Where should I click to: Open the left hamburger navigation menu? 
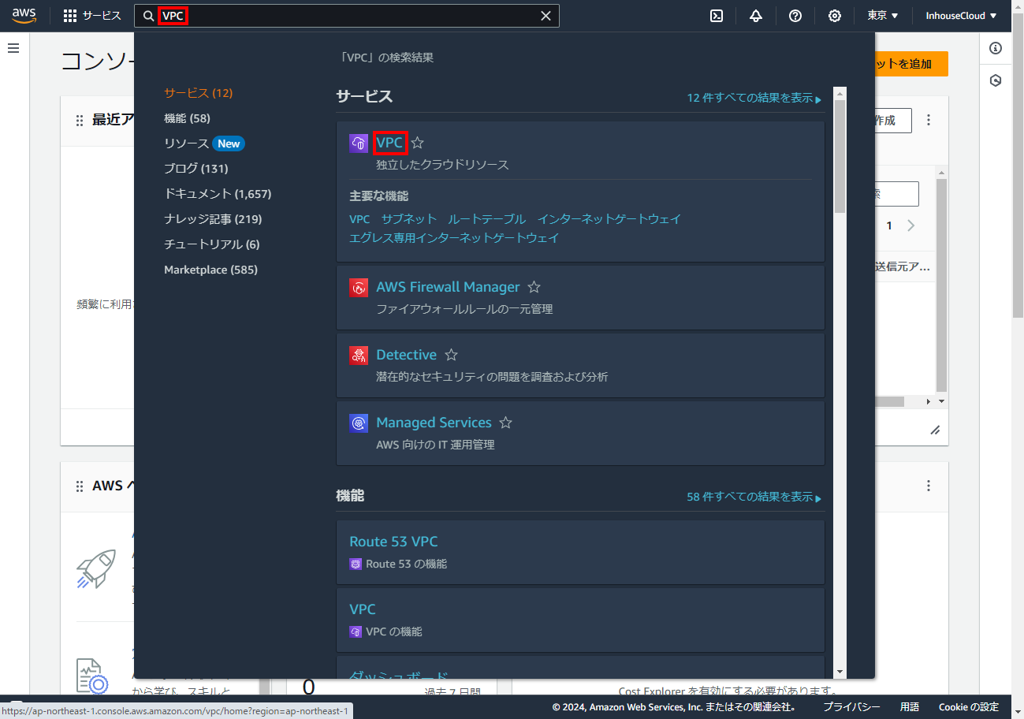[x=13, y=49]
